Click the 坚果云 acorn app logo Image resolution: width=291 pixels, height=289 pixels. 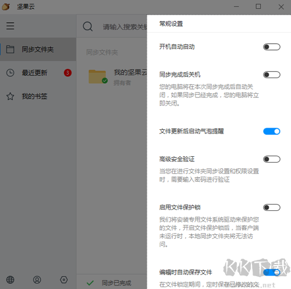point(6,6)
